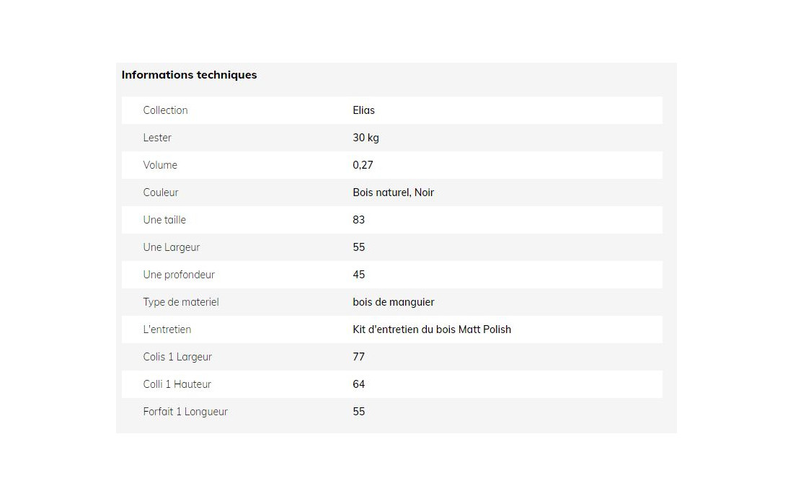Select the Lester row label

(157, 138)
